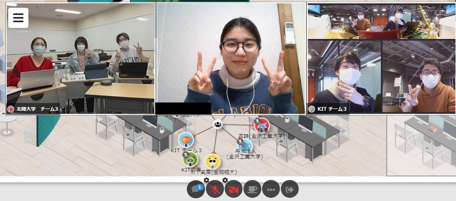Select the green panda KIT avatar
Screen dimensions: 456x201
pos(190,159)
